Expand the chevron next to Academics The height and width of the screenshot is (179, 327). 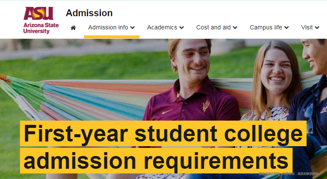pos(182,28)
